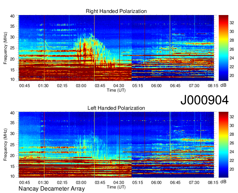
Task: Click the 26 value on upper color bar scale
Action: tap(232, 49)
